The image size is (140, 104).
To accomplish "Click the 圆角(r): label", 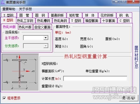I will 86,46.
